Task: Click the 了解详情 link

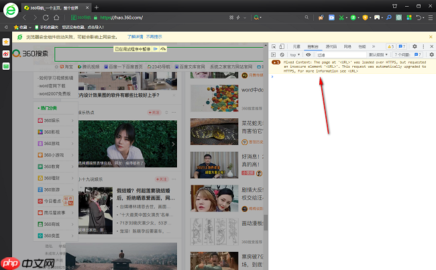Action: point(131,36)
